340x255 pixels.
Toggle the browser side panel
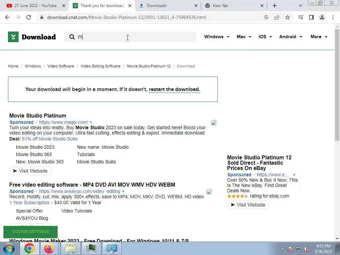pos(311,17)
